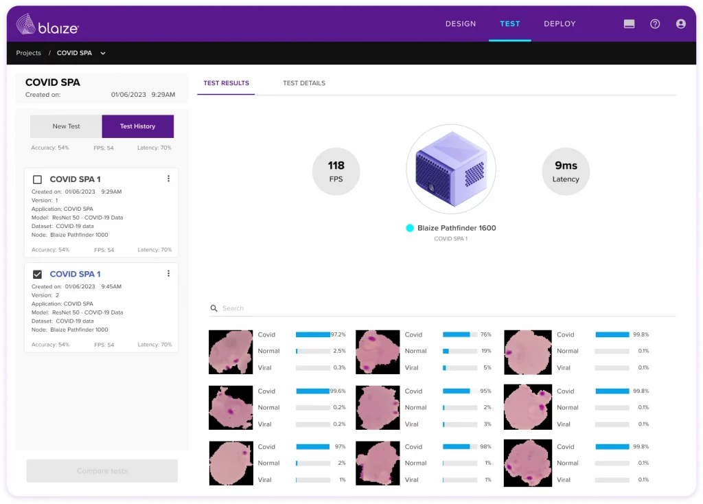Go to the DEPLOY tab
703x504 pixels.
coord(560,24)
